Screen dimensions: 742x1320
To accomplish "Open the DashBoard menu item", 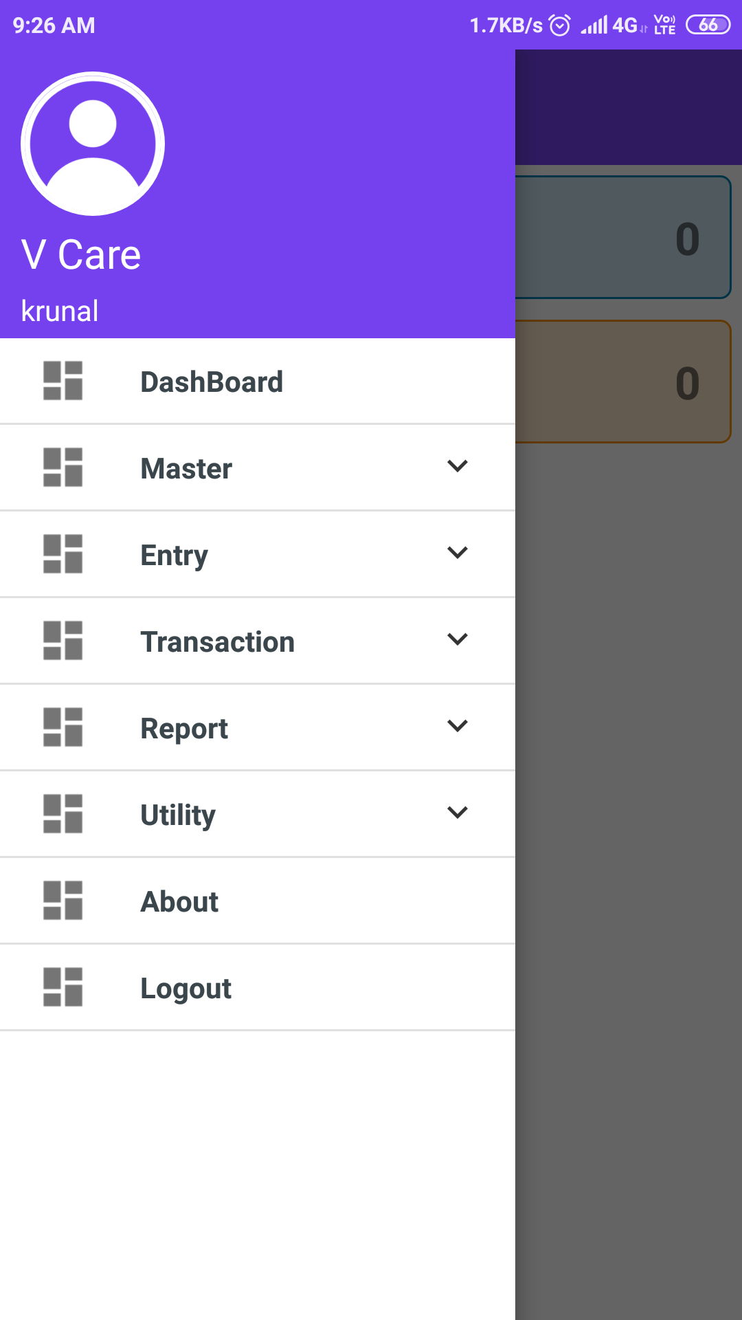I will [212, 382].
